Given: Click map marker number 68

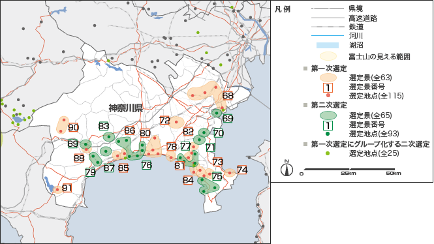Looking at the screenshot, I should 228,96.
